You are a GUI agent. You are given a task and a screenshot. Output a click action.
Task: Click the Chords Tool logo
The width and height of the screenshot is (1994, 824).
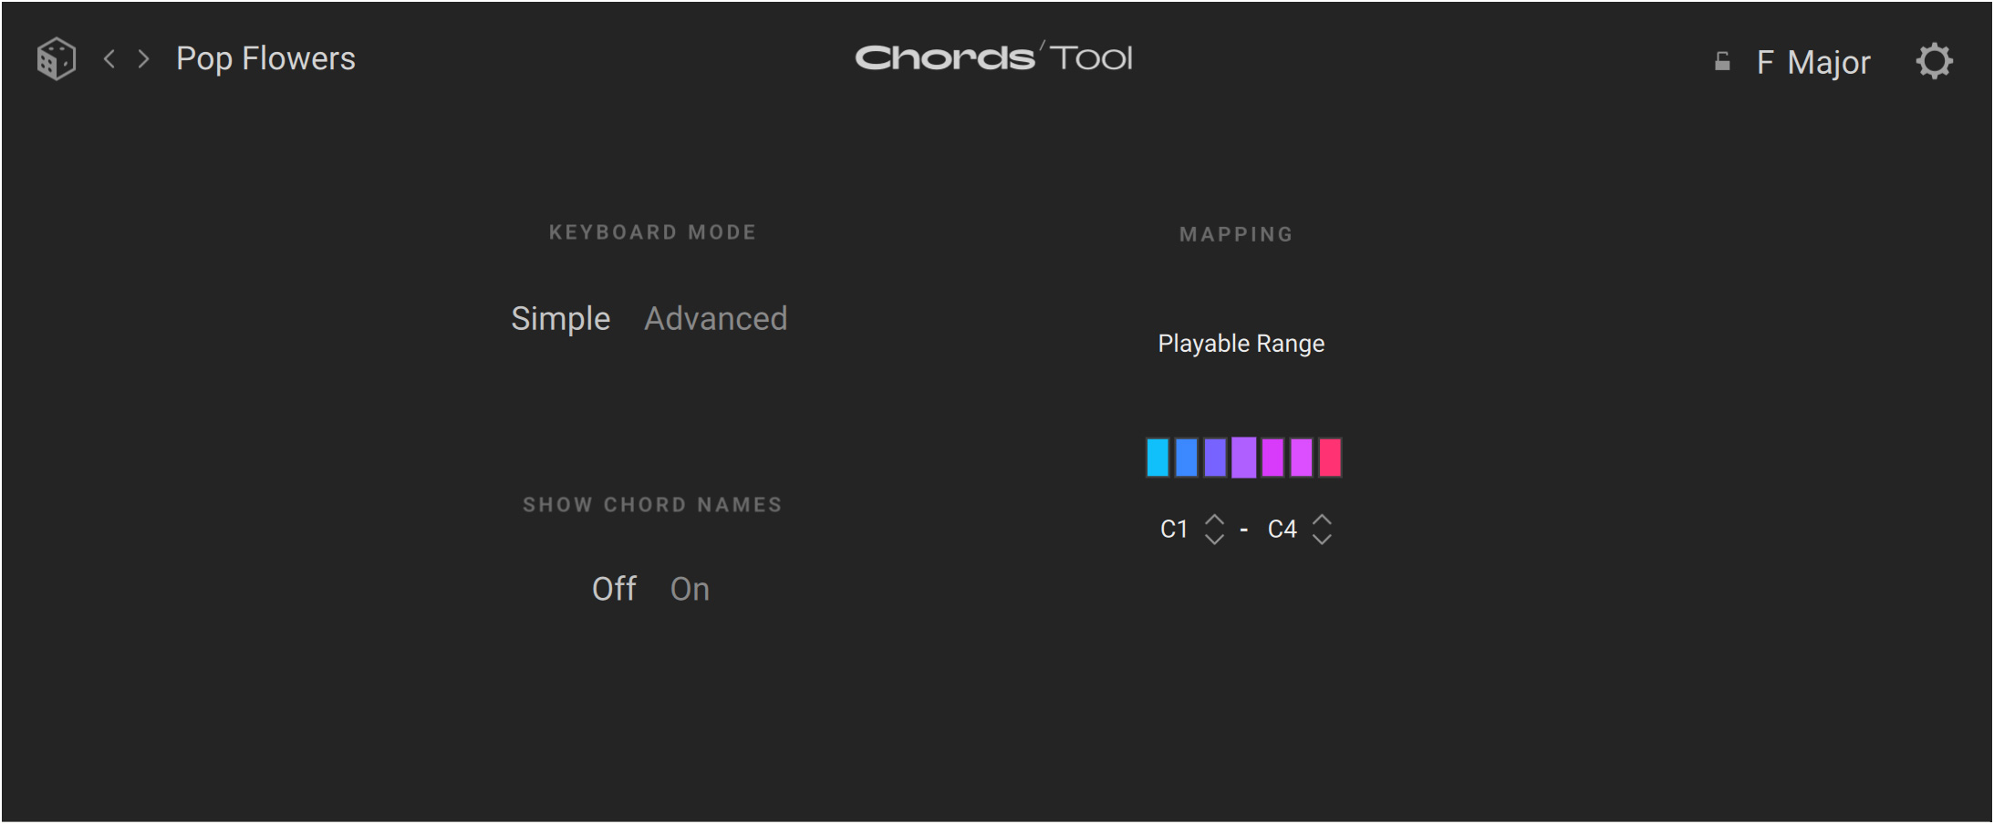click(x=993, y=57)
